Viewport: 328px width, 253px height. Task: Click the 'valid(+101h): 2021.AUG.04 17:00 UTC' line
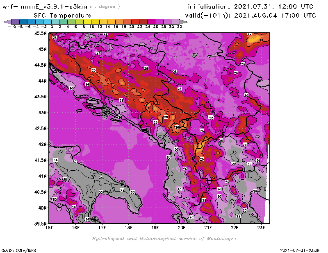click(251, 16)
